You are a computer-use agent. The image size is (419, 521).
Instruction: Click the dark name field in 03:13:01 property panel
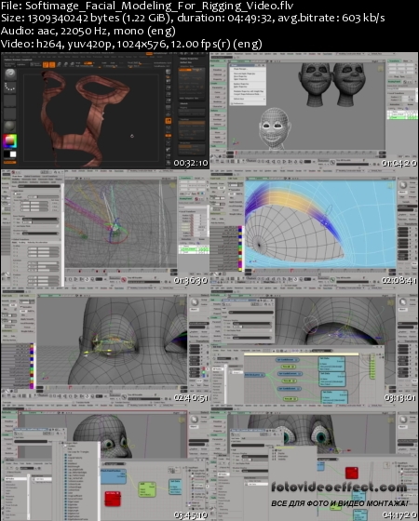click(250, 313)
